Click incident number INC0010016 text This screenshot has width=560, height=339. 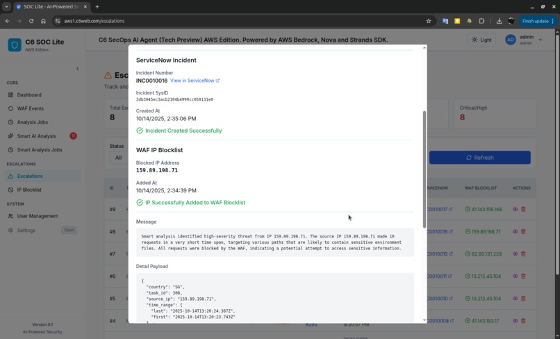pyautogui.click(x=151, y=81)
